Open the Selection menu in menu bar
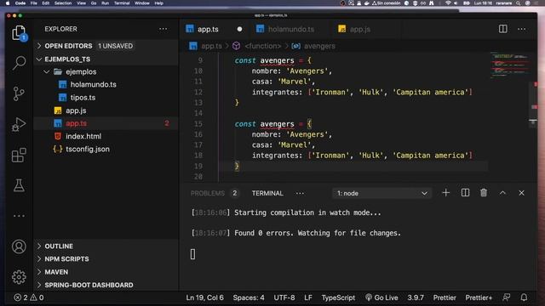The image size is (545, 306). tap(63, 3)
